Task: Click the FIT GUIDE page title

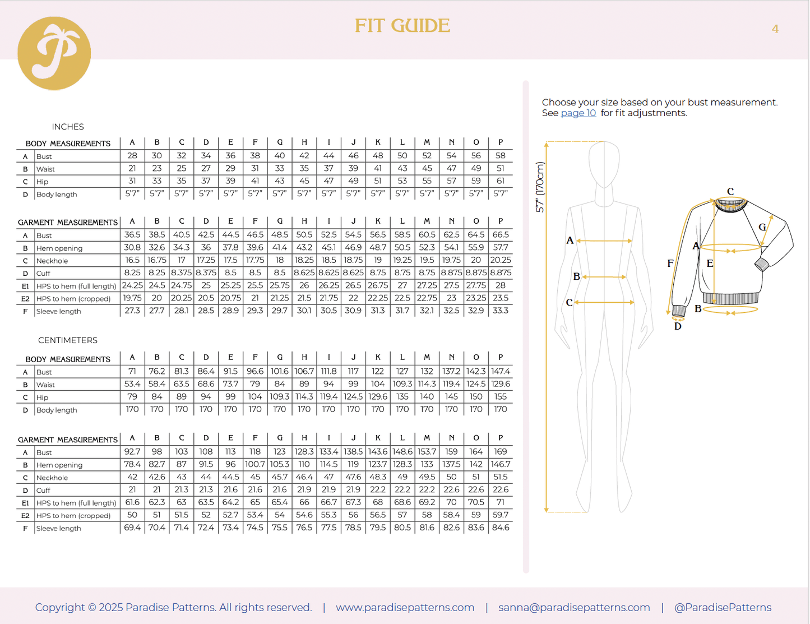Action: [402, 26]
